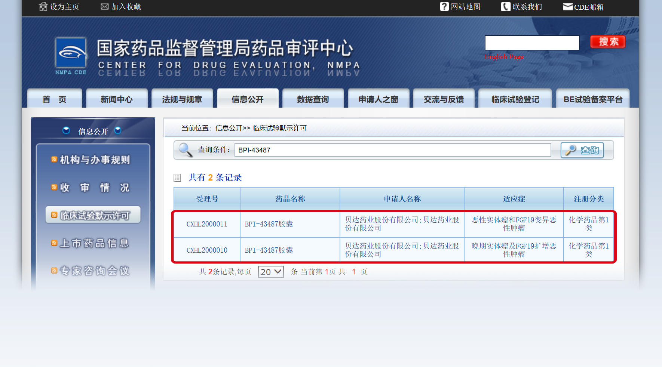The width and height of the screenshot is (662, 367).
Task: Open the 交流与反馈 navigation tab
Action: 444,99
